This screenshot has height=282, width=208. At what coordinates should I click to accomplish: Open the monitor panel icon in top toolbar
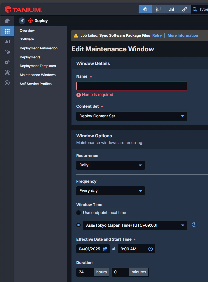pos(158,9)
